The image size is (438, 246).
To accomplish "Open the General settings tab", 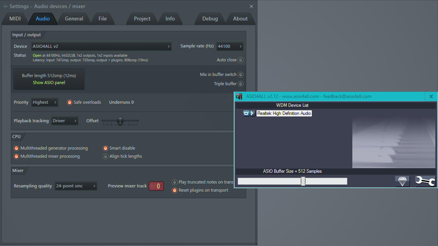I will pos(74,19).
